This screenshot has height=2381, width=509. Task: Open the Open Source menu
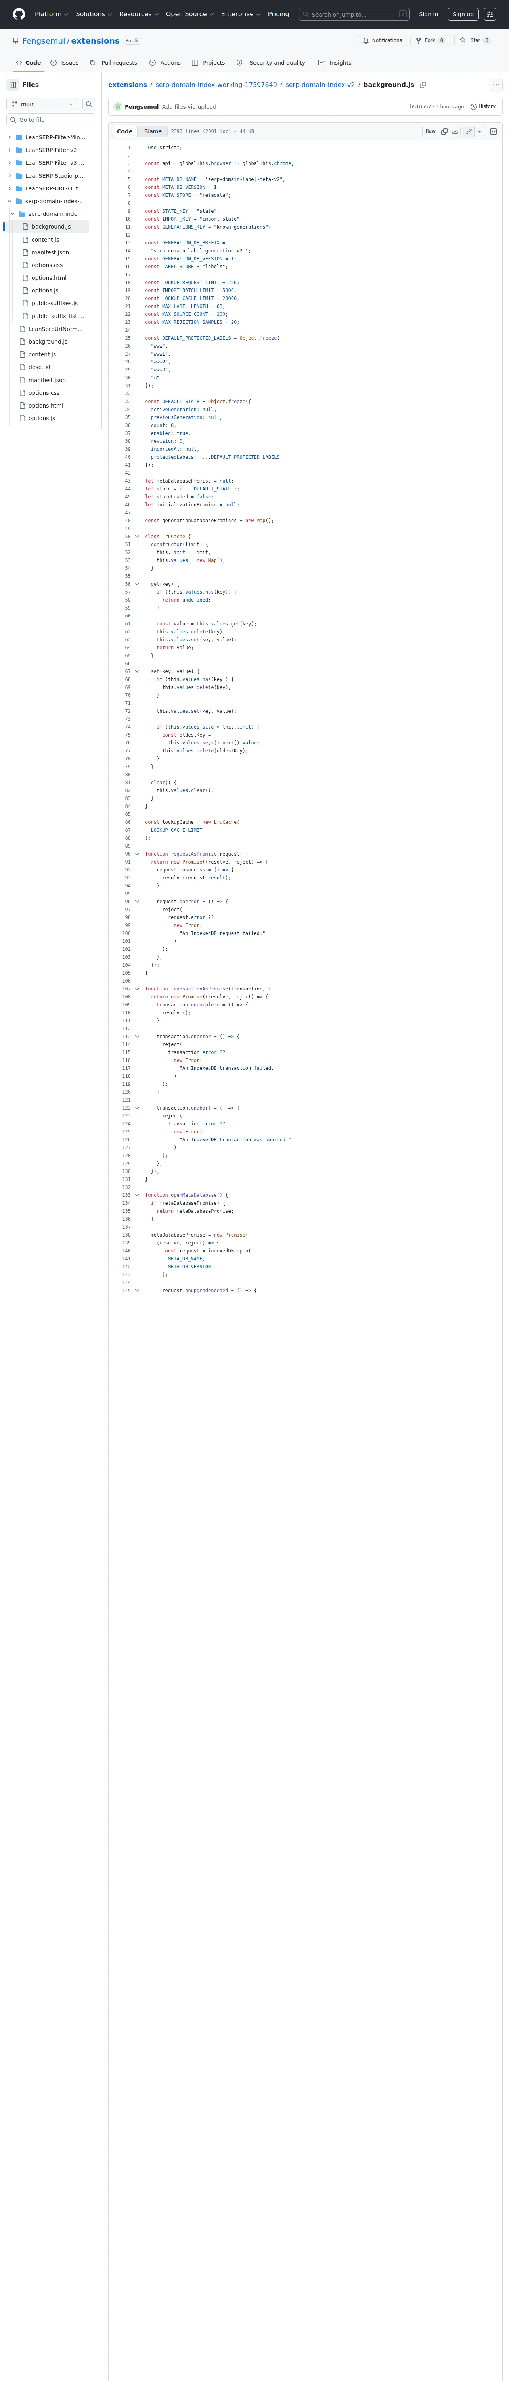coord(189,14)
